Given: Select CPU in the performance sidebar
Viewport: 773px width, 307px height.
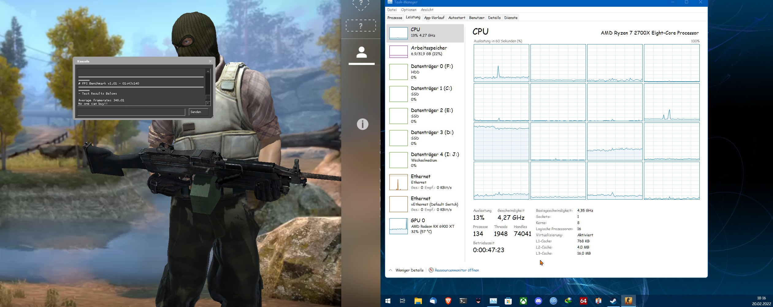Looking at the screenshot, I should click(x=425, y=33).
